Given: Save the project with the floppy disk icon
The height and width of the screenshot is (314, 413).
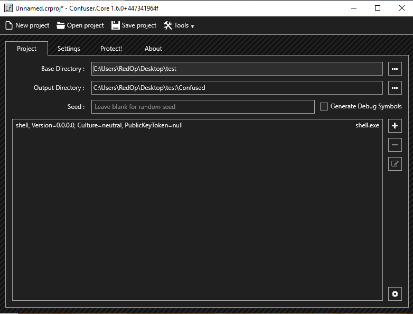Looking at the screenshot, I should 116,25.
